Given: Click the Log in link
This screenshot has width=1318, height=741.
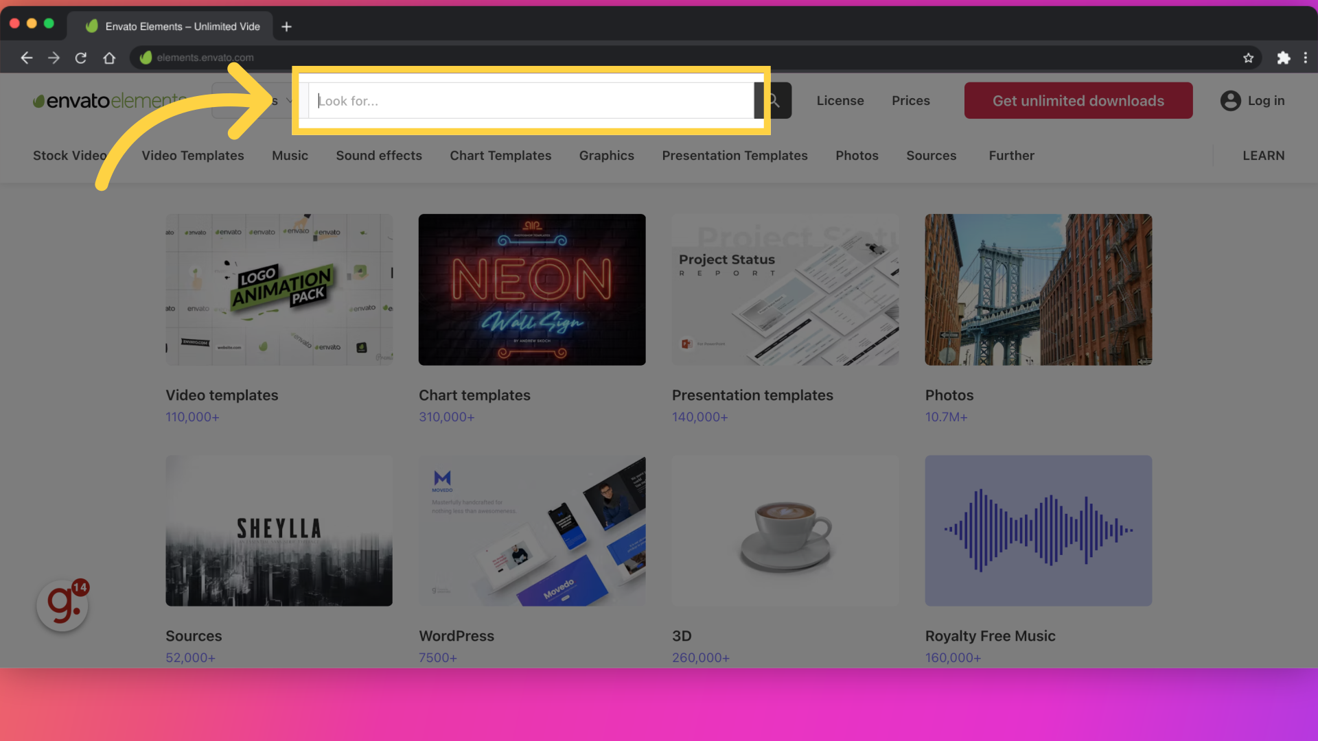Looking at the screenshot, I should click(1266, 101).
